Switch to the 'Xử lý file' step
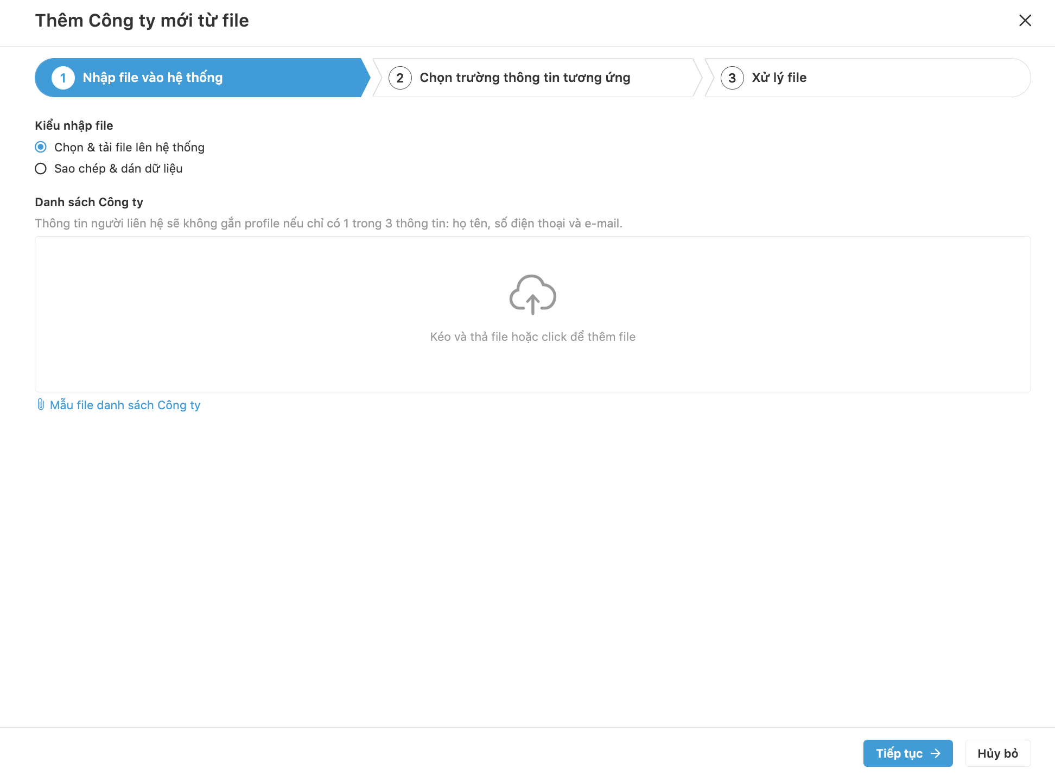This screenshot has width=1055, height=775. [x=779, y=78]
